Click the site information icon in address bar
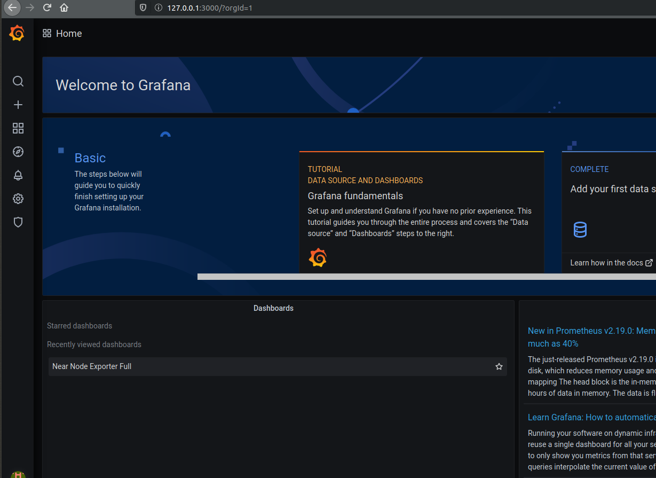This screenshot has height=478, width=656. point(158,7)
